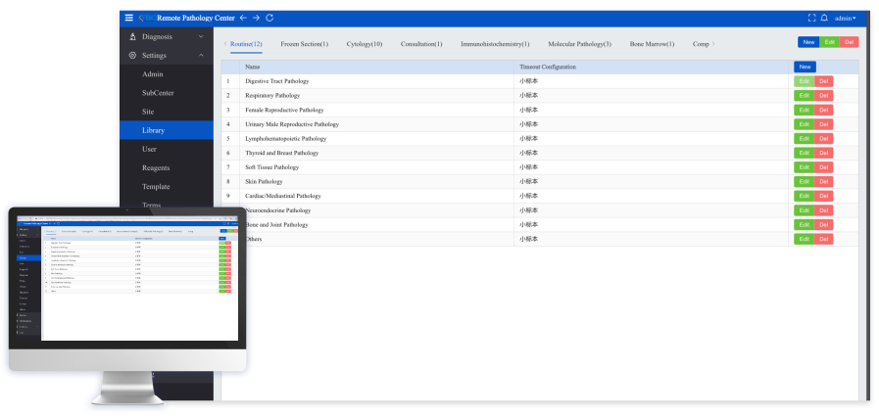Switch to Immunohistochemistry(1) tab
This screenshot has height=417, width=879.
pyautogui.click(x=495, y=44)
